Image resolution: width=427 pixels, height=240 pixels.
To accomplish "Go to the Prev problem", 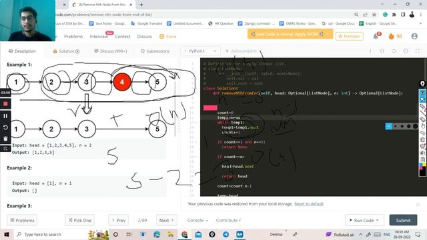I will [119, 220].
